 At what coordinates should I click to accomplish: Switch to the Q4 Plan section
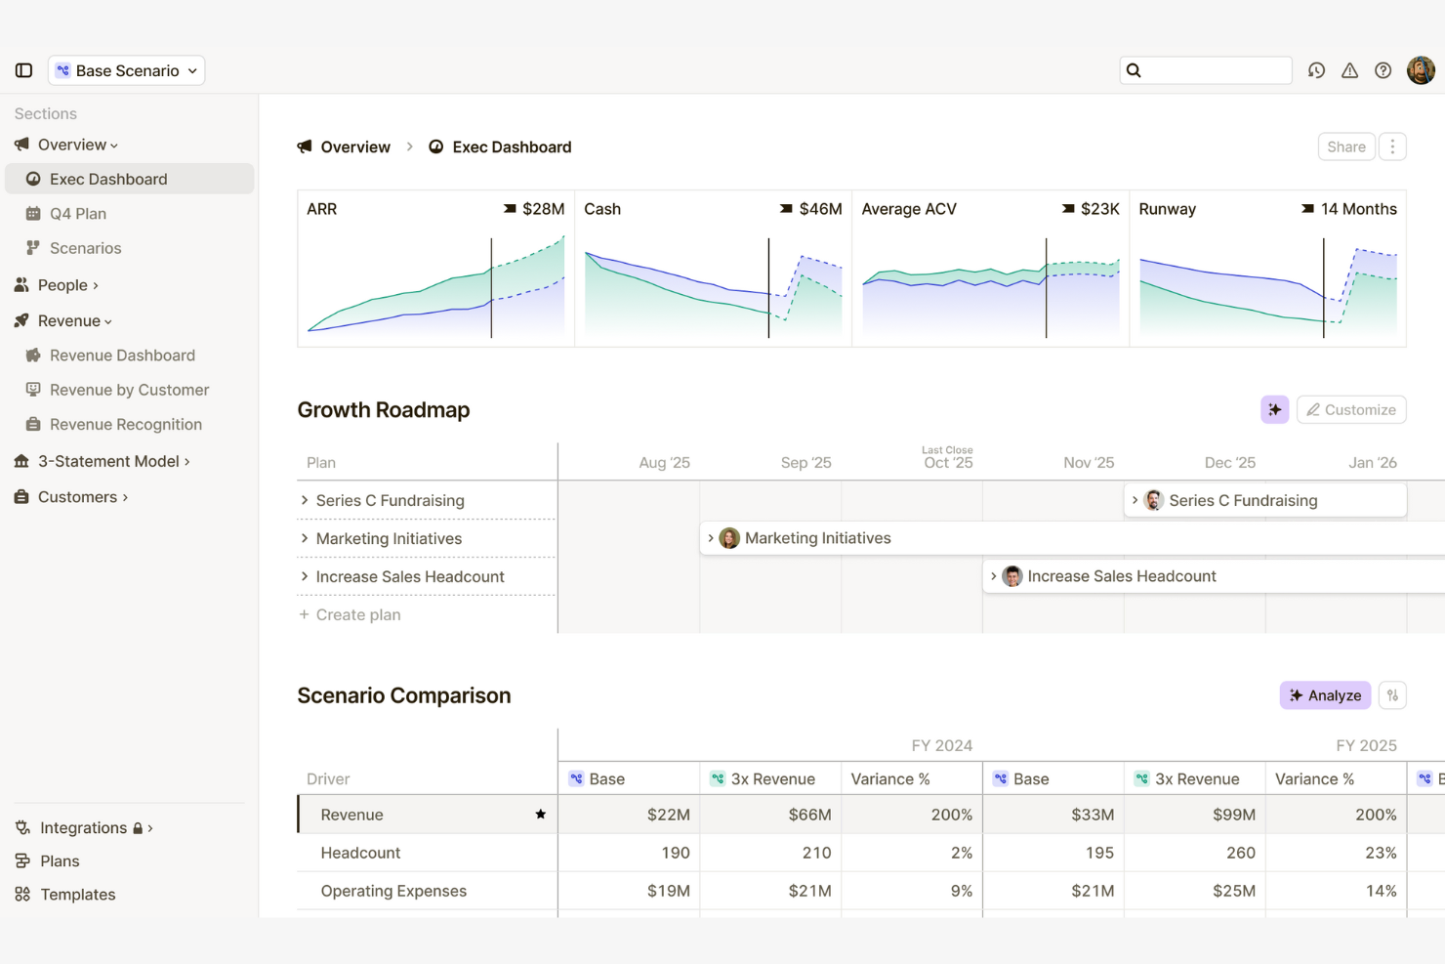pos(77,213)
